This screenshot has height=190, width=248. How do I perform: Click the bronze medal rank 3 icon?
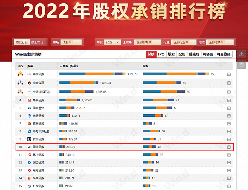click(20, 92)
